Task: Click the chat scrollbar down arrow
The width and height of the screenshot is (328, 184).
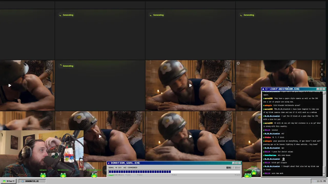Action: pyautogui.click(x=324, y=175)
